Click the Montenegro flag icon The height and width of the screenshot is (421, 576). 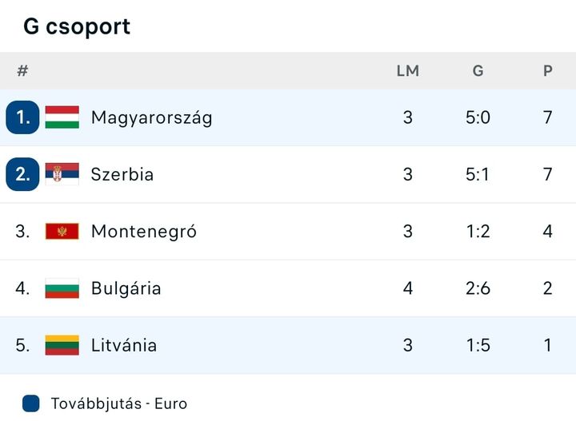coord(62,232)
